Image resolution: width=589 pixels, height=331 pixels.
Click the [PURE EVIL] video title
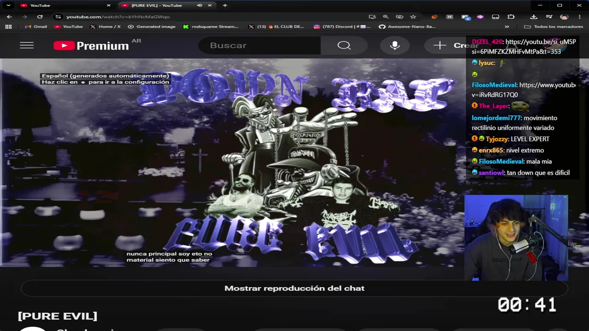coord(58,316)
